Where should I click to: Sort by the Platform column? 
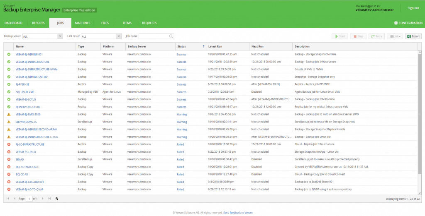[113, 46]
